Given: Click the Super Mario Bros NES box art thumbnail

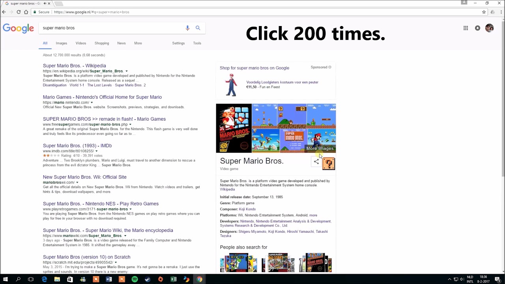Looking at the screenshot, I should (x=234, y=128).
